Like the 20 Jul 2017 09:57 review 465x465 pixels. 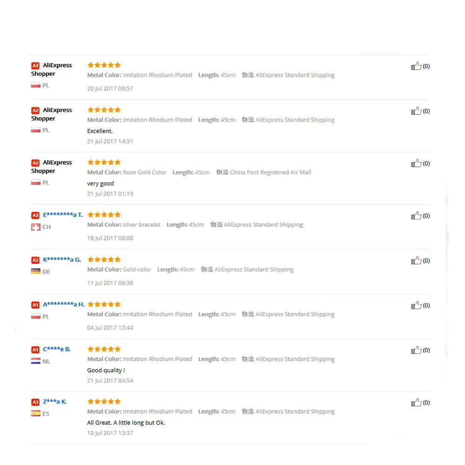(x=416, y=66)
